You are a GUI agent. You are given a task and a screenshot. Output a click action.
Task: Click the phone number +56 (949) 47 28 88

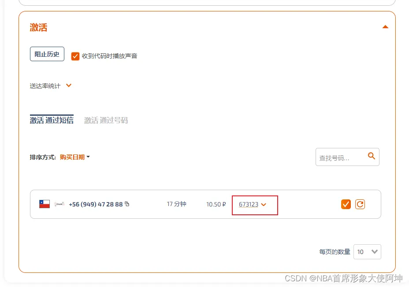coord(96,204)
